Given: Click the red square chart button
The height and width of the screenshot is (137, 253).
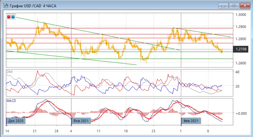Looking at the screenshot, I should [9, 17].
